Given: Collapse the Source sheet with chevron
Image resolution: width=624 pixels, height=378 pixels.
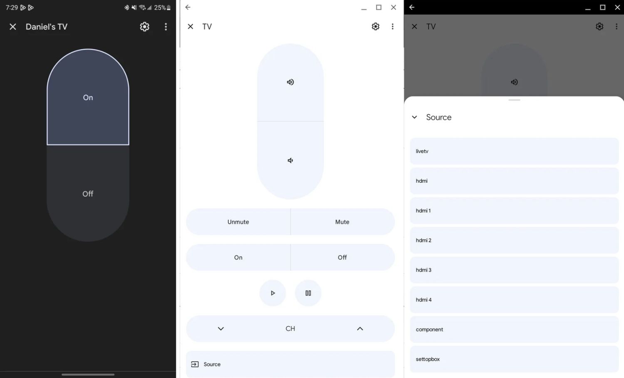Looking at the screenshot, I should [x=414, y=117].
